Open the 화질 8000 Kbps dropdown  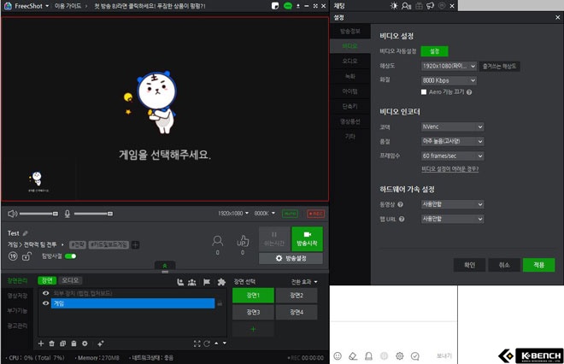coord(449,80)
